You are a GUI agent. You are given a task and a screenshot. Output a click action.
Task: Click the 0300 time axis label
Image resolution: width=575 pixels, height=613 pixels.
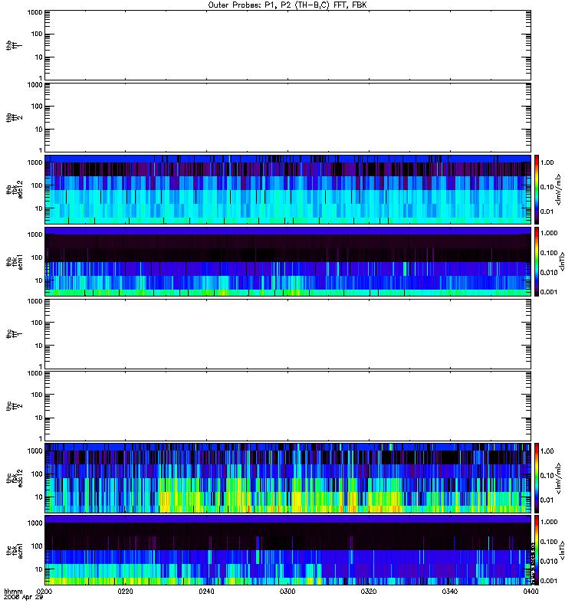point(287,592)
